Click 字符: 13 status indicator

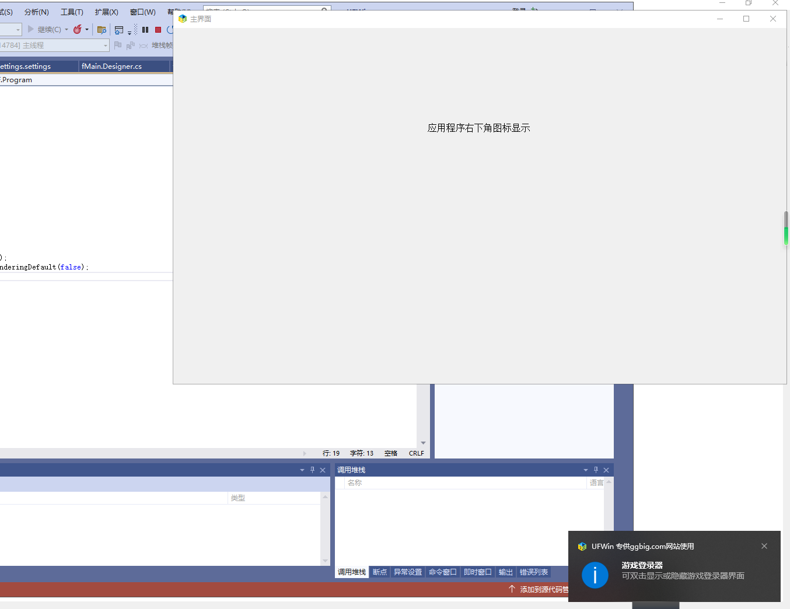click(x=362, y=453)
